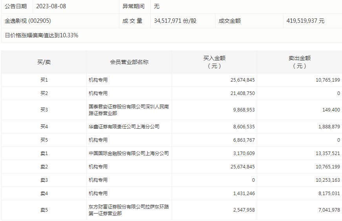
Task: Click the 会员营业部名称 column header
Action: [129, 62]
